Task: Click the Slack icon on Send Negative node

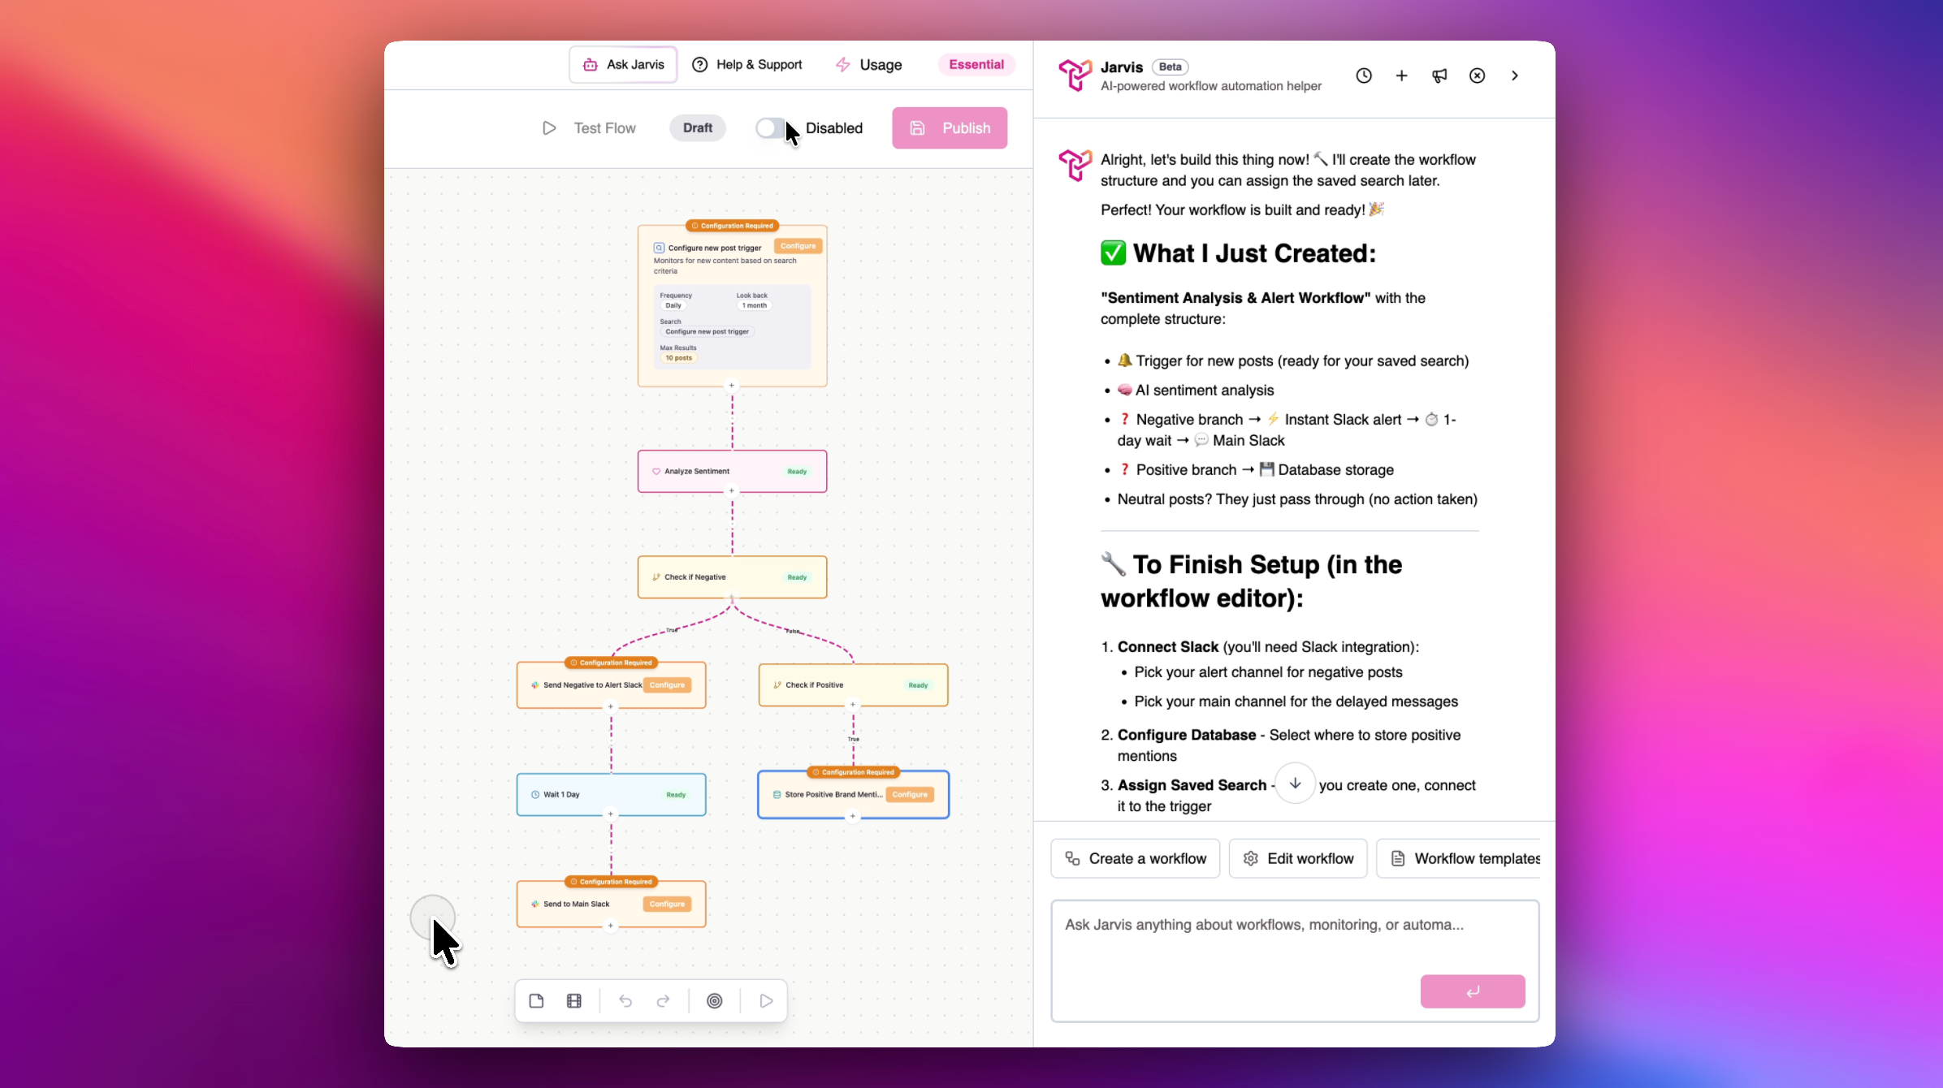Action: click(534, 685)
